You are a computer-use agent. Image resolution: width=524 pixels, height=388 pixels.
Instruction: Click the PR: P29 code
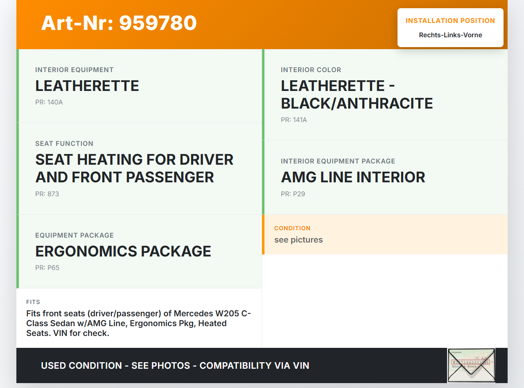(293, 194)
